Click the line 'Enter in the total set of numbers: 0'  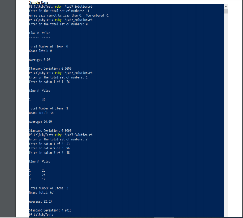[58, 24]
